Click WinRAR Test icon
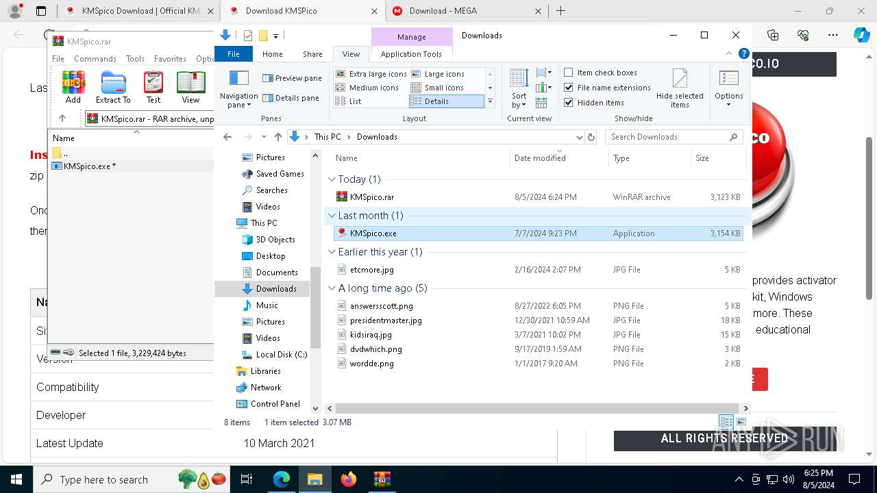Screen dimensions: 877x493 coord(153,87)
